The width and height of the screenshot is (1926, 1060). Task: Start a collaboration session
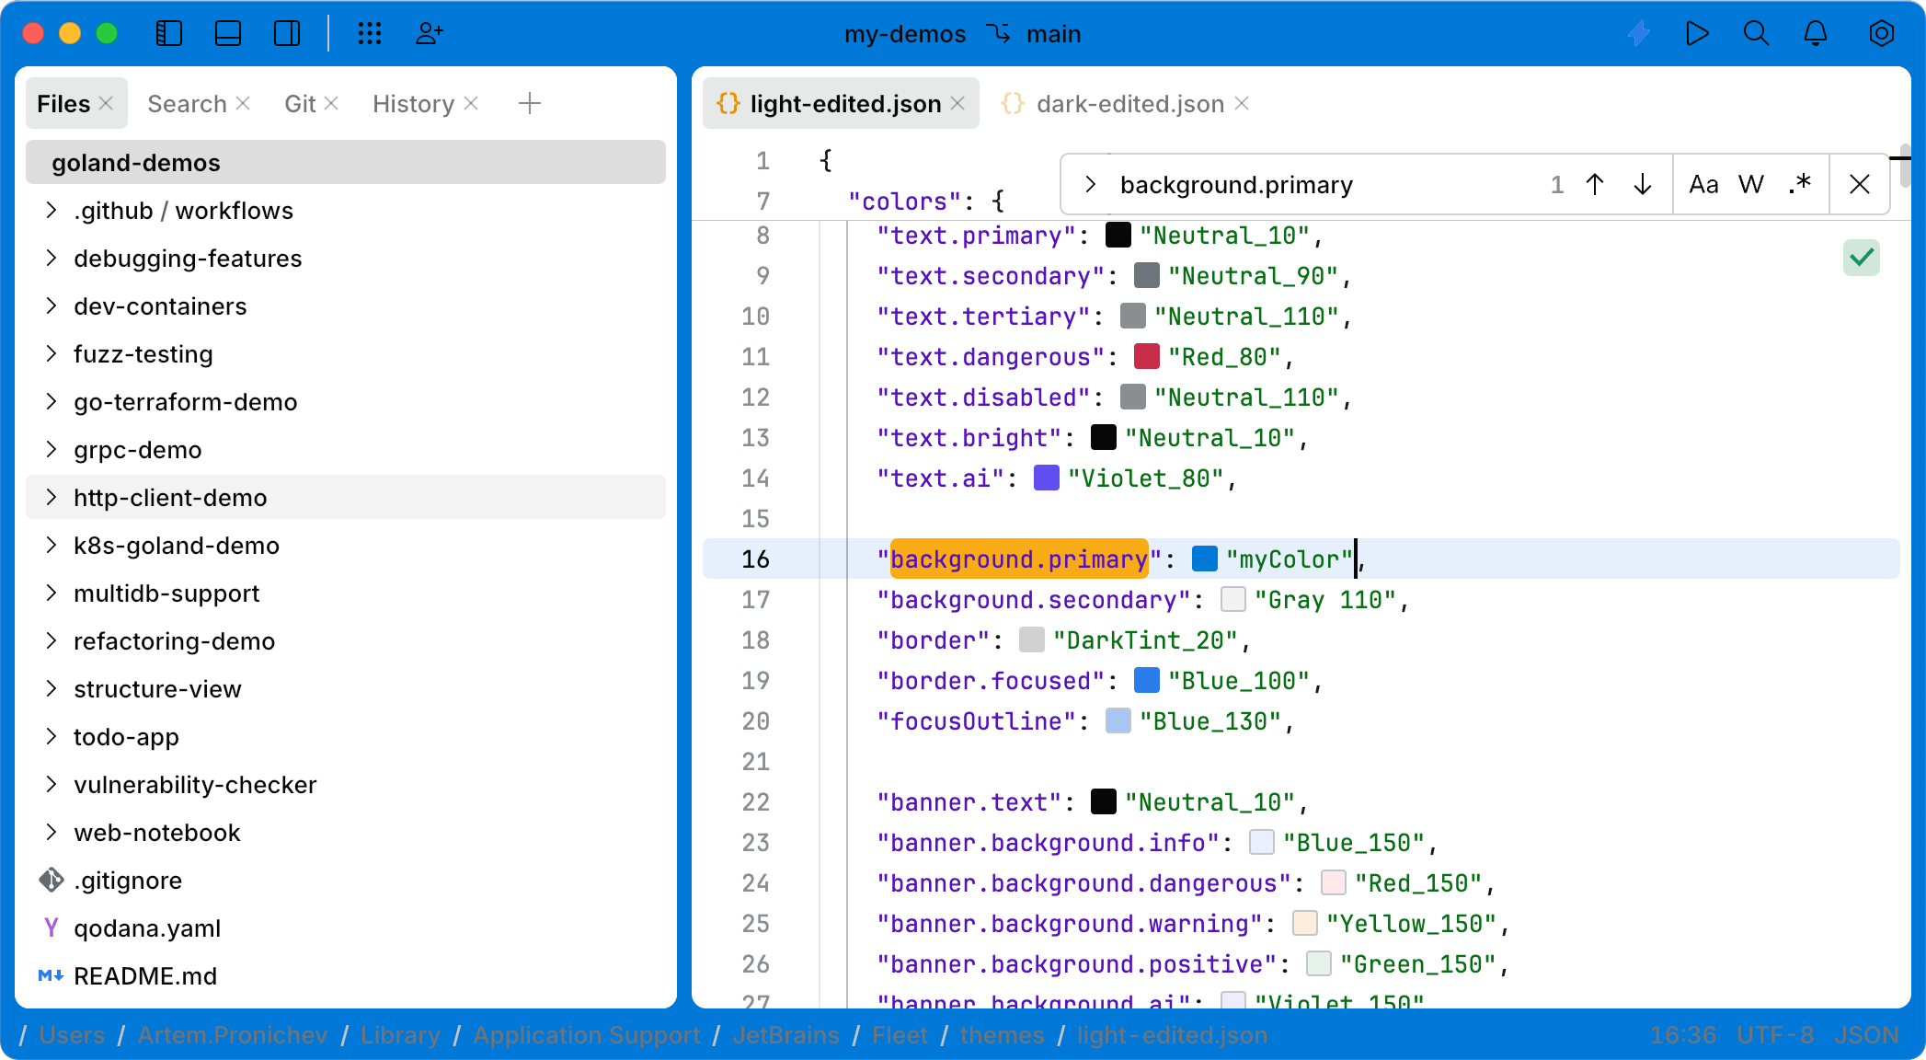pos(429,33)
